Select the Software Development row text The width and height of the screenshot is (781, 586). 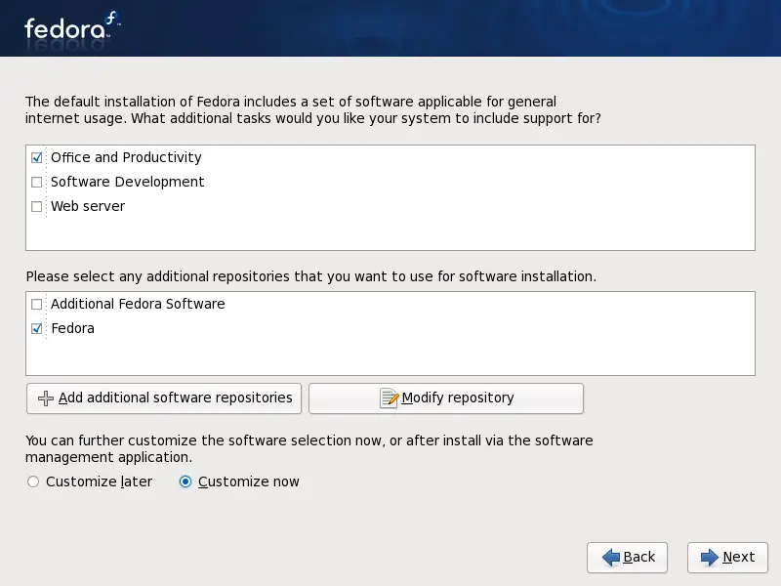(x=128, y=182)
